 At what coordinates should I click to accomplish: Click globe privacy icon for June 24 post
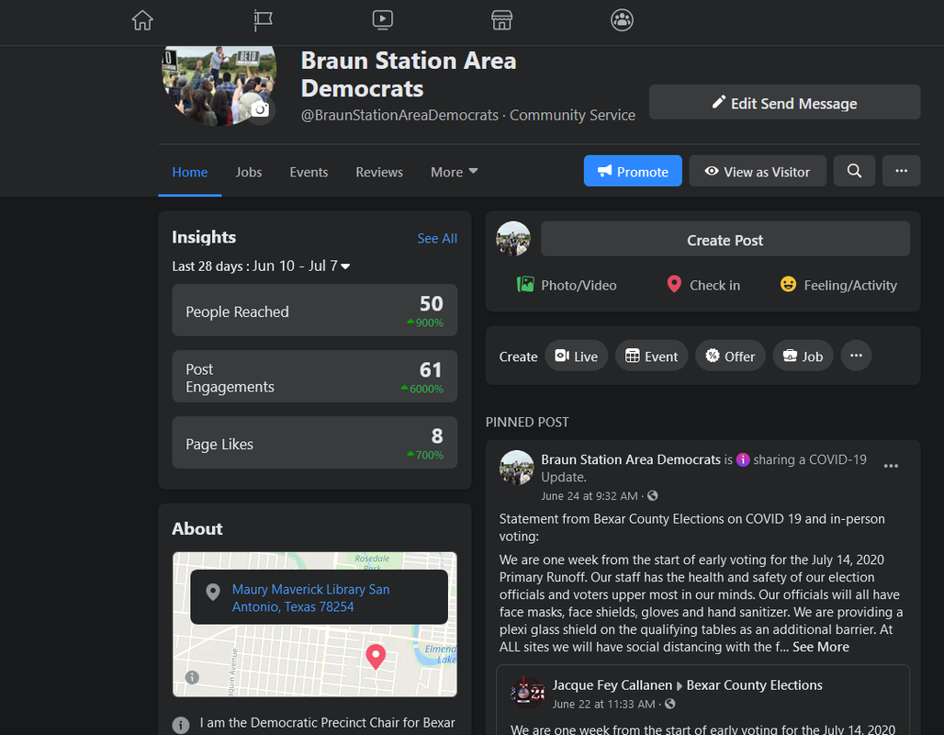pos(653,496)
